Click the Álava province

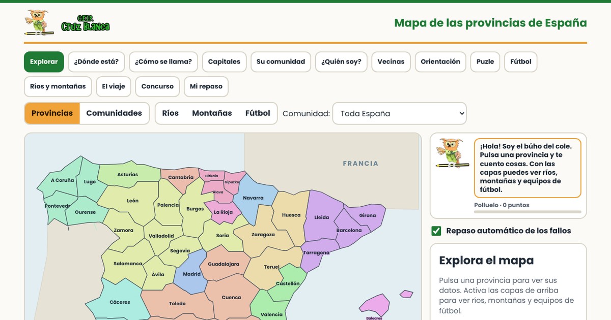click(x=218, y=193)
